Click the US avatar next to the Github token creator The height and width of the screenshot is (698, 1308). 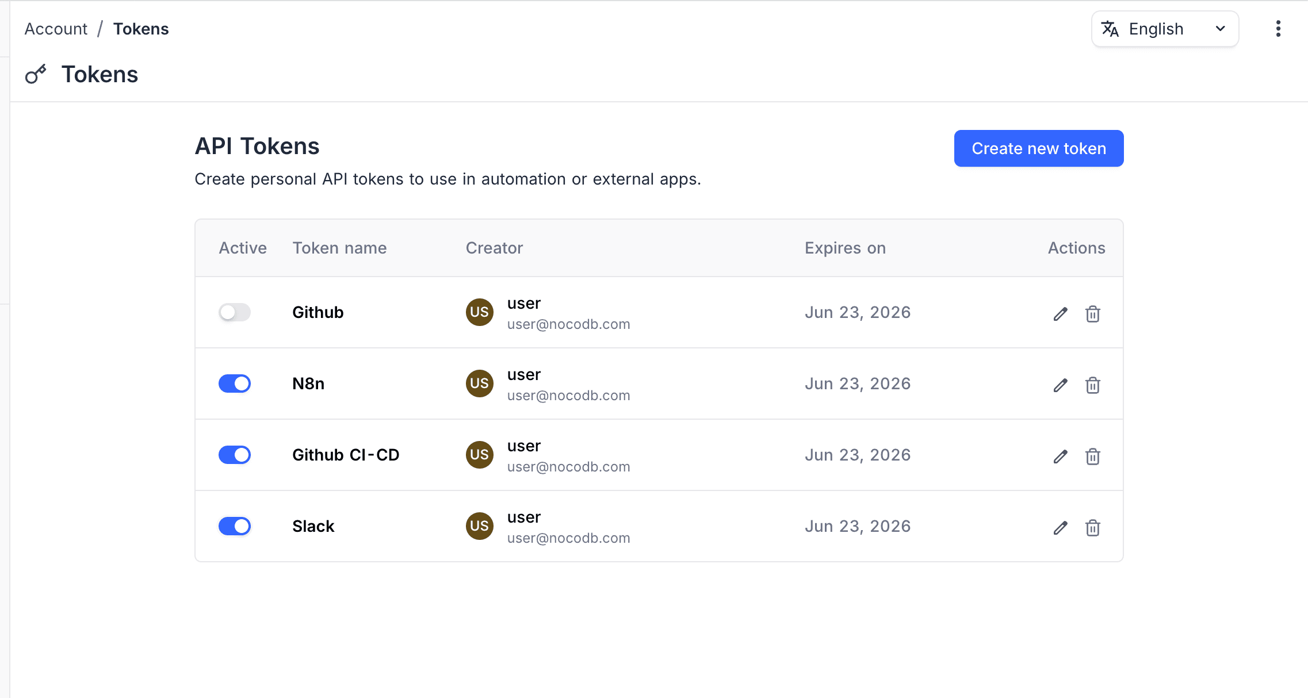point(479,312)
